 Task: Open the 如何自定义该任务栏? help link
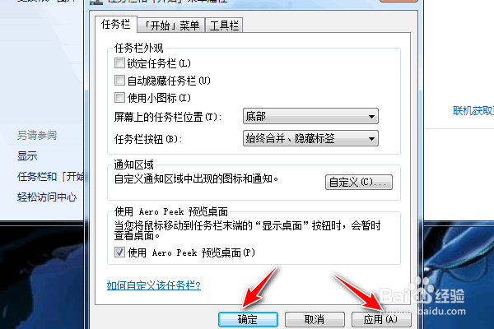pyautogui.click(x=154, y=285)
